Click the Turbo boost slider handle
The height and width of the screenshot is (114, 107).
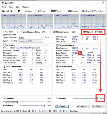tap(44, 105)
